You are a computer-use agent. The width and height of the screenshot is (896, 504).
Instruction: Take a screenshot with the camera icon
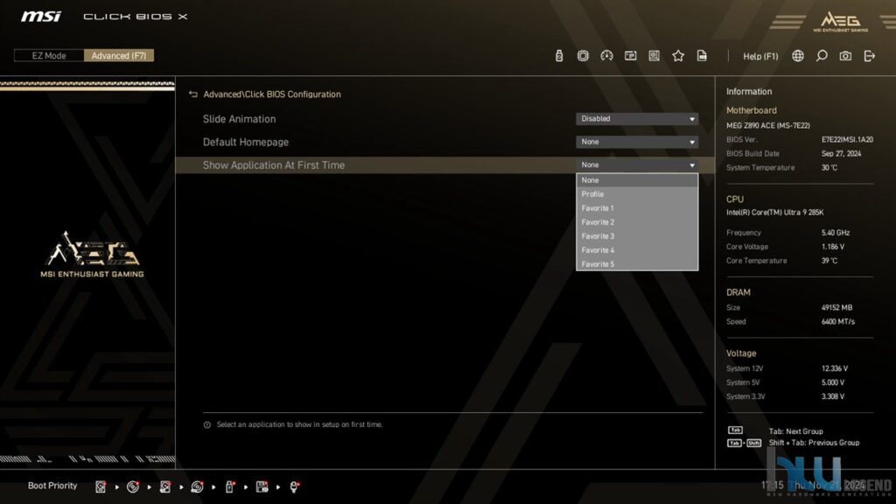846,55
